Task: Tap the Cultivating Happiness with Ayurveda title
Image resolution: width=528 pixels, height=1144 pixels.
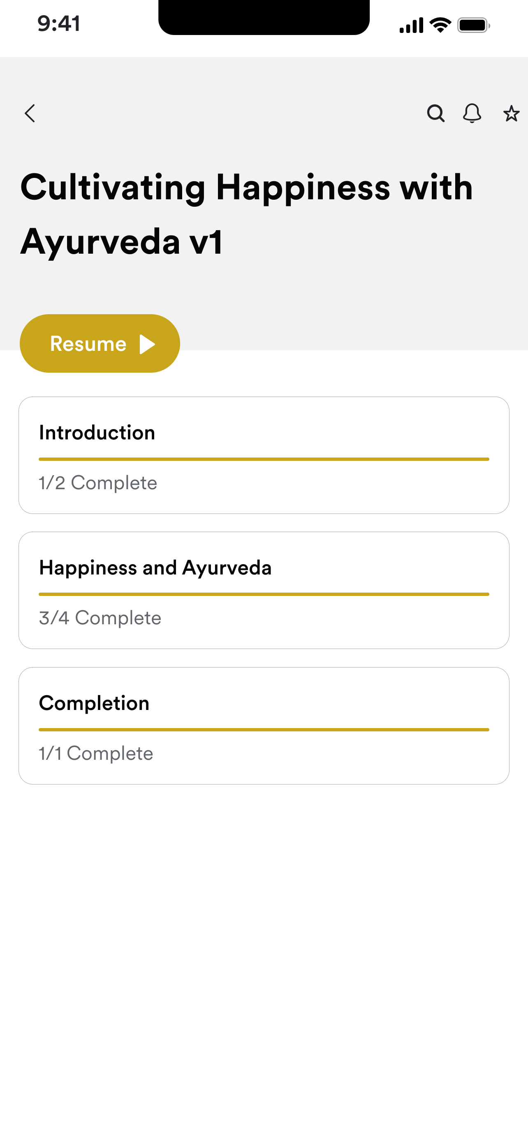Action: tap(246, 214)
